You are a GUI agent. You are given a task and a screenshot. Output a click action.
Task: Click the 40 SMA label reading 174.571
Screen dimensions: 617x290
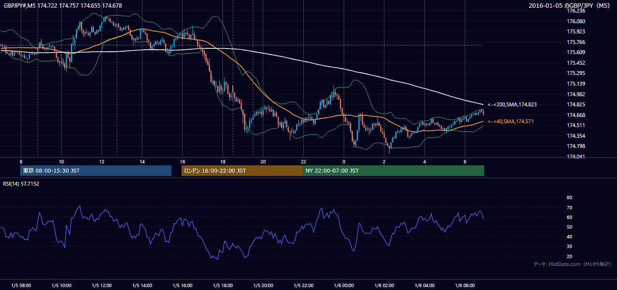tap(510, 121)
